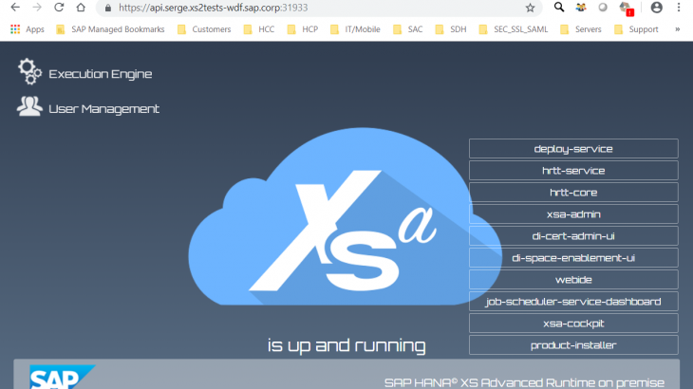Open the HCC bookmark folder

(x=259, y=29)
